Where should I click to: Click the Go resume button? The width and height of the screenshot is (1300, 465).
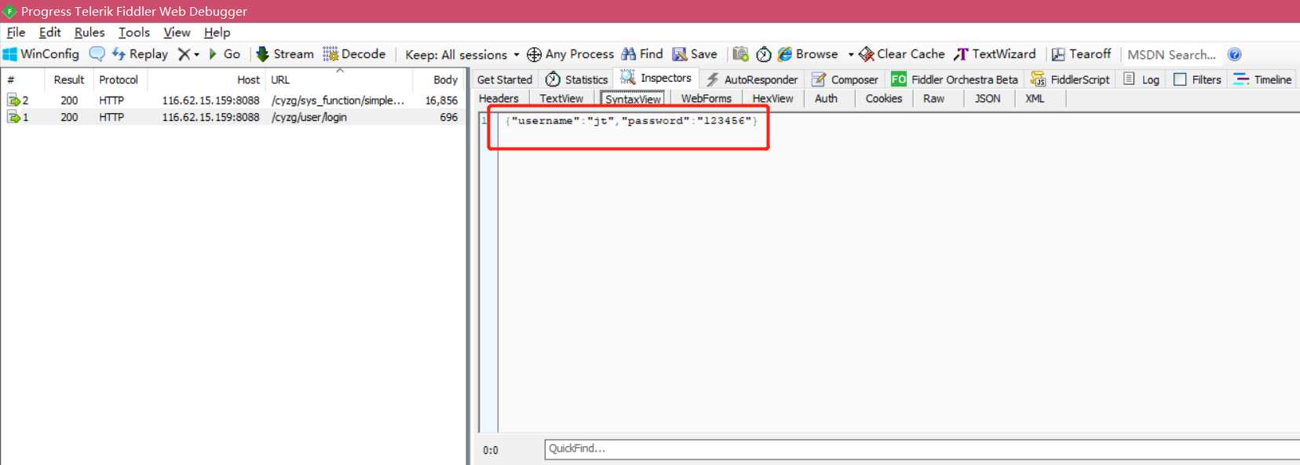click(x=225, y=54)
